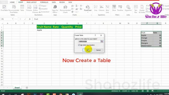The image size is (169, 95).
Task: Click the Insert Function fx icon
Action: [30, 19]
